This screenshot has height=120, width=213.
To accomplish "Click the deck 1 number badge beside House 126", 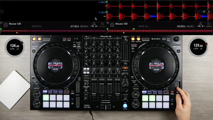I will click(1, 23).
